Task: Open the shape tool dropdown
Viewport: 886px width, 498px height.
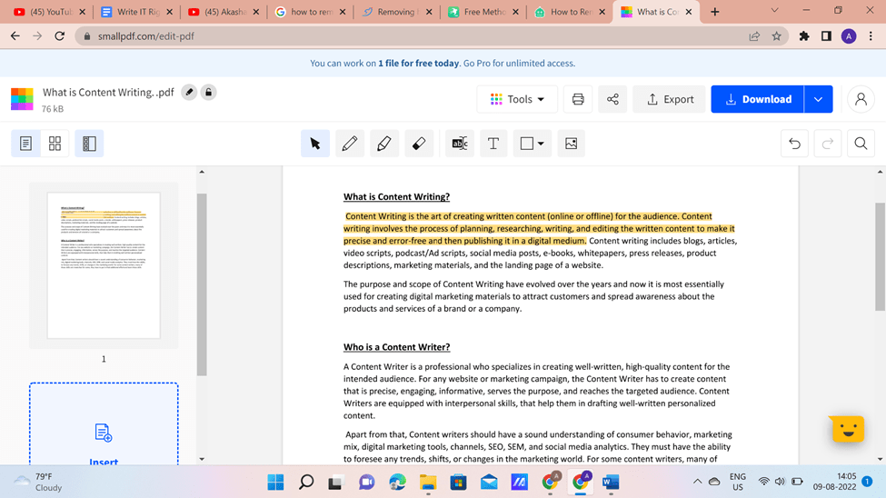Action: click(x=533, y=144)
